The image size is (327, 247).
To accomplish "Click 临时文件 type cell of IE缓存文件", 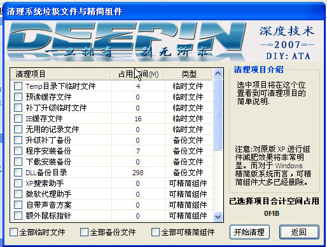I will pyautogui.click(x=188, y=119).
